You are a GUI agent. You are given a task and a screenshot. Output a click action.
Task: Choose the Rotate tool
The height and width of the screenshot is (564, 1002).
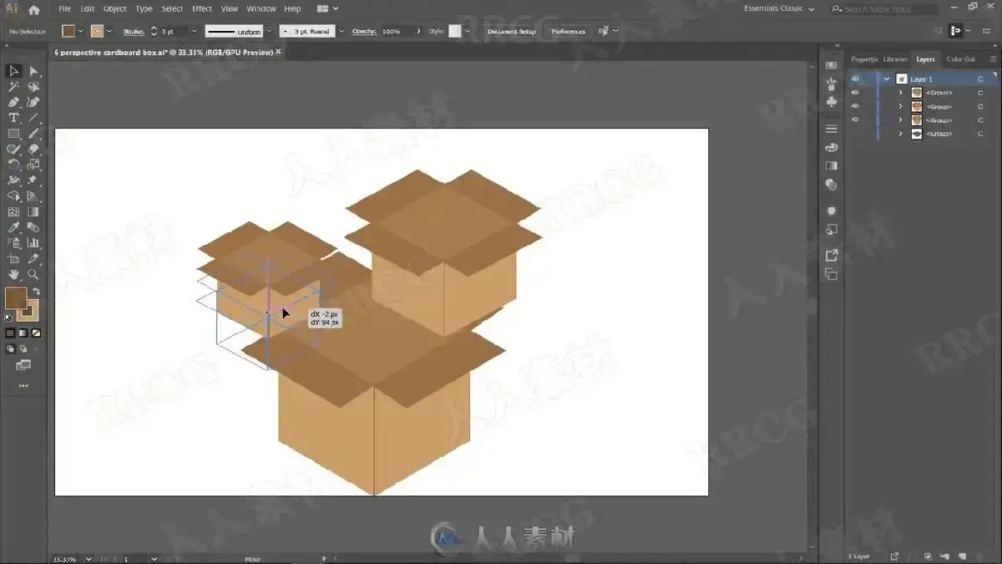14,165
